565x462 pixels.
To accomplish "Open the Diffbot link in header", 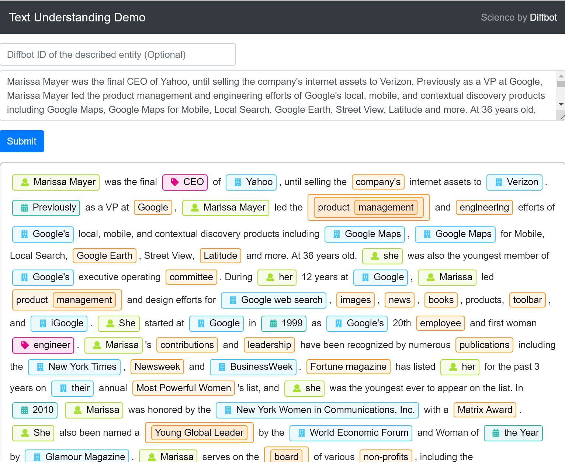I will click(x=543, y=17).
